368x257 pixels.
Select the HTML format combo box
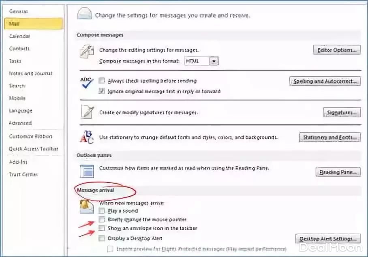197,61
